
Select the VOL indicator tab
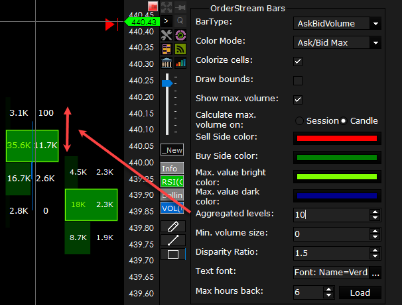tap(172, 208)
